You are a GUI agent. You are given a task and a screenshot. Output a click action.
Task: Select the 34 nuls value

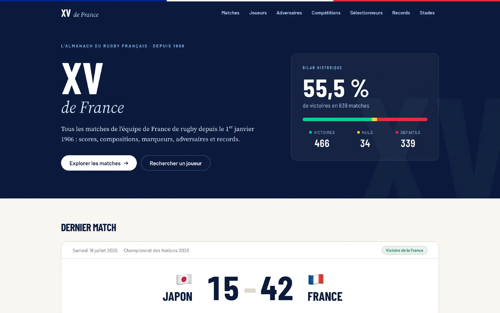coord(365,143)
